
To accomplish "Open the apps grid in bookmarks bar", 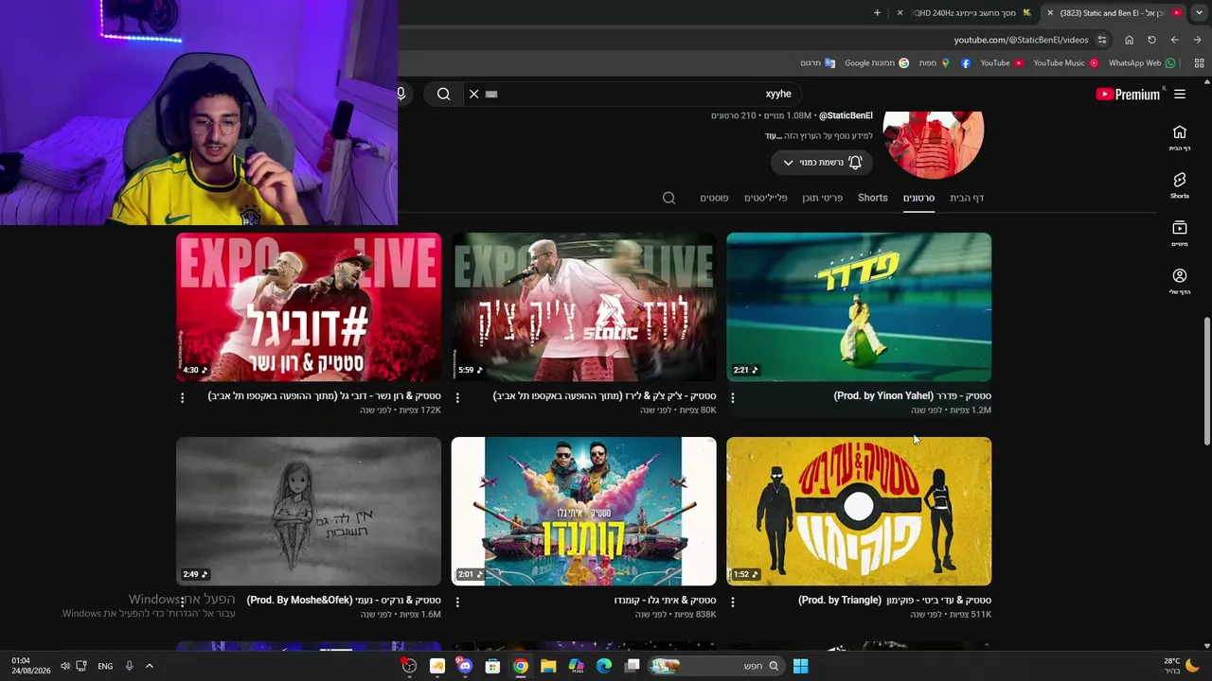I will (x=1199, y=63).
